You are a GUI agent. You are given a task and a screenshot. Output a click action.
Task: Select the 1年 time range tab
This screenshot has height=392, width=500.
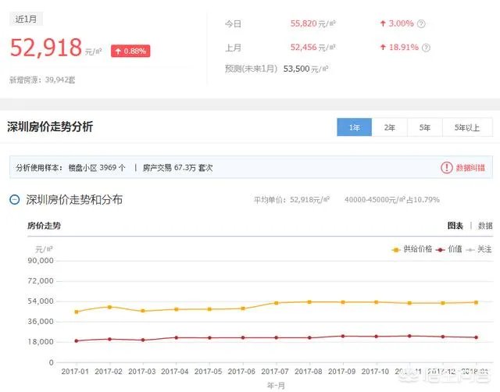[354, 127]
